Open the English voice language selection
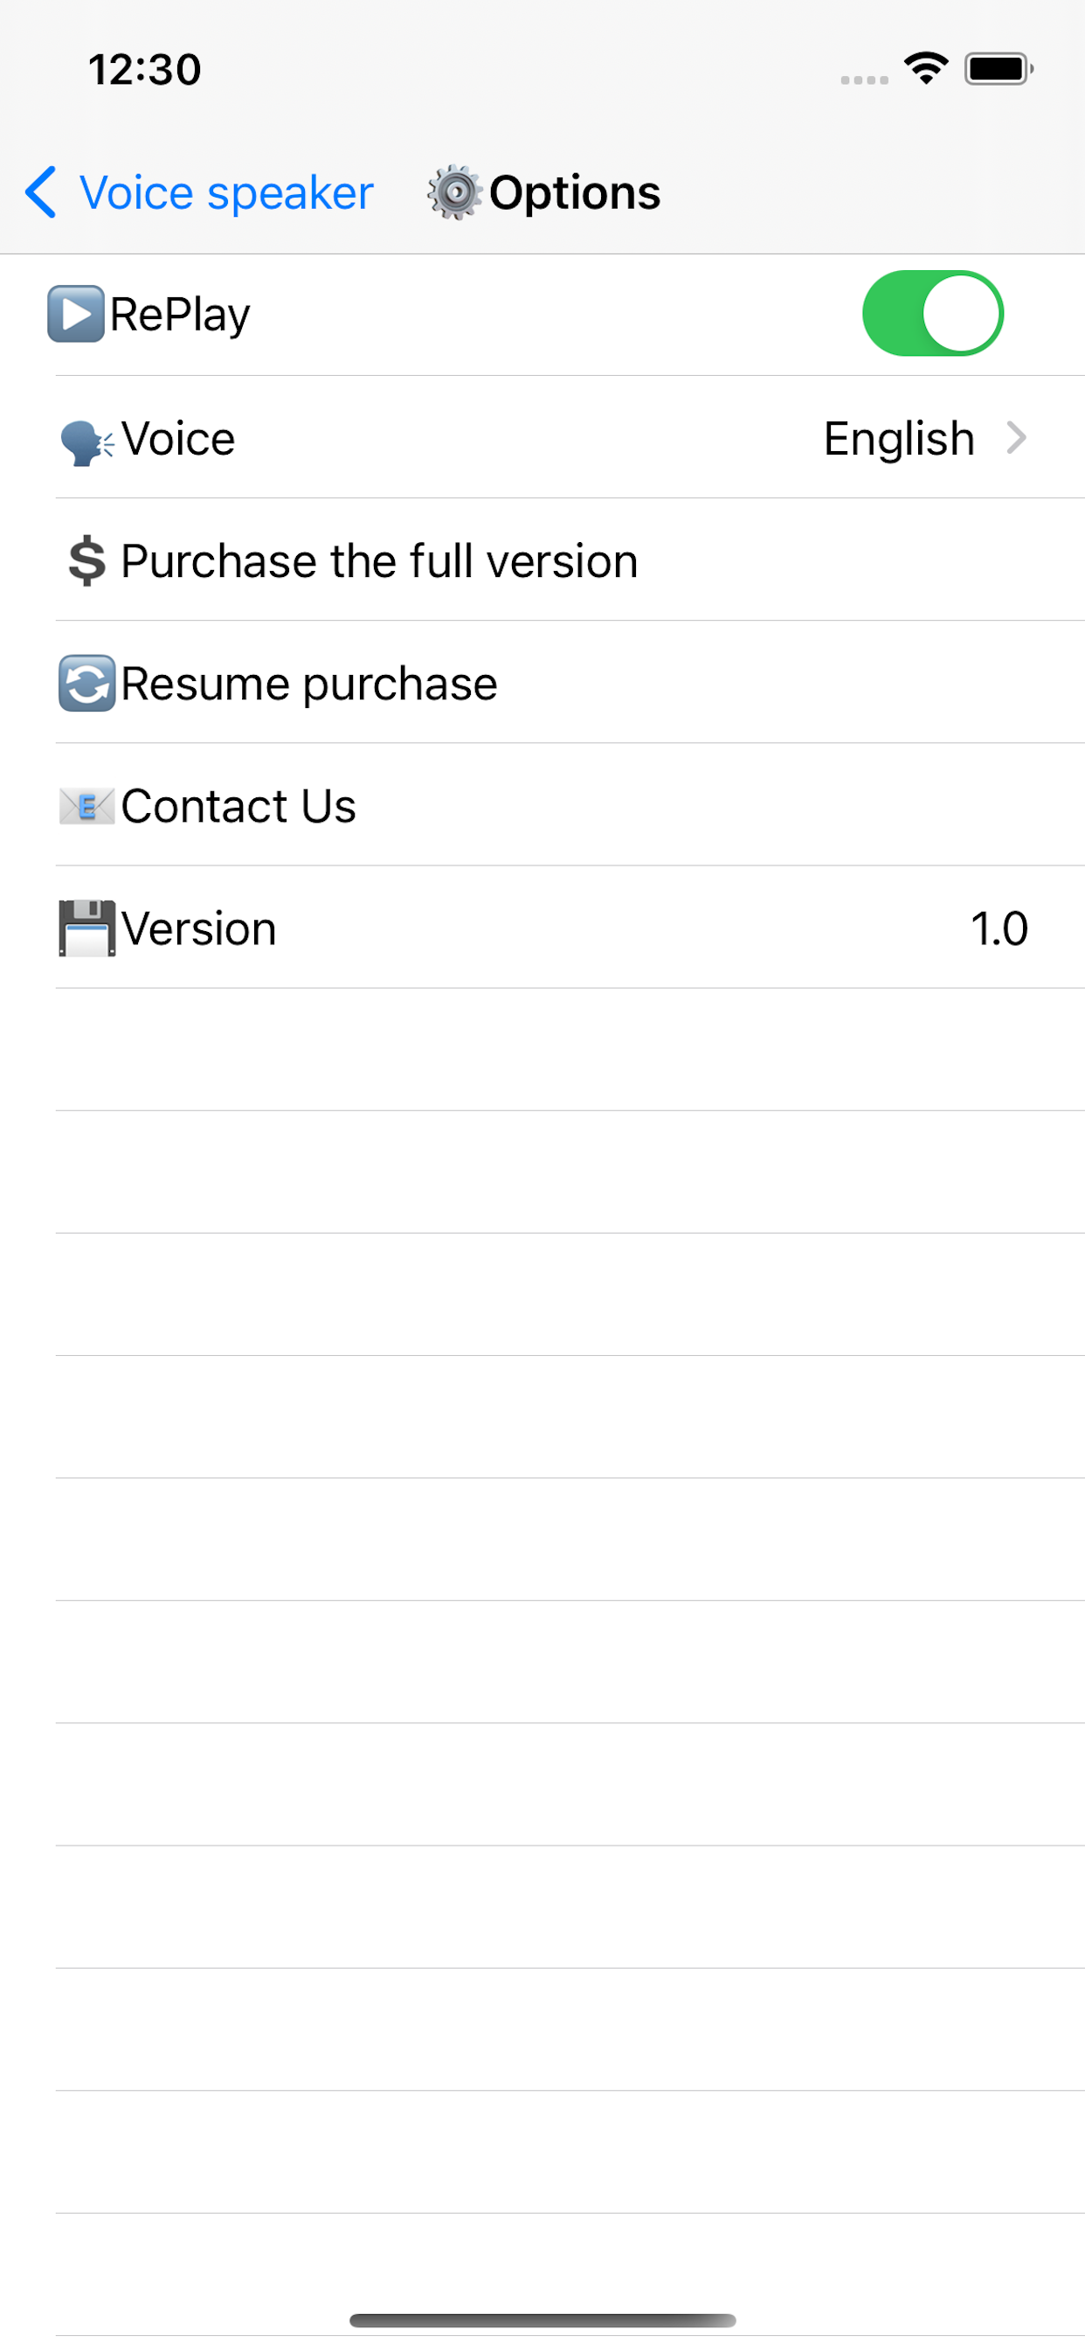The width and height of the screenshot is (1085, 2350). pyautogui.click(x=899, y=439)
